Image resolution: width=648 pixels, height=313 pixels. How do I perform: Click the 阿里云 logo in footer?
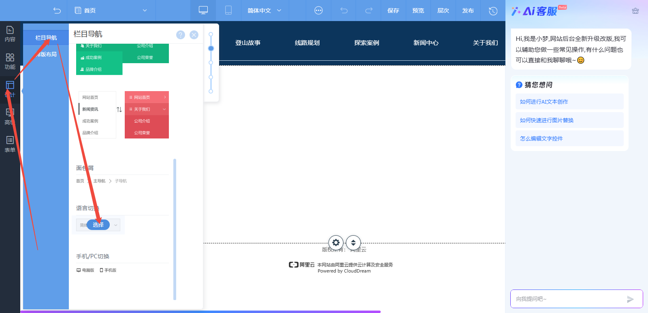coord(302,264)
